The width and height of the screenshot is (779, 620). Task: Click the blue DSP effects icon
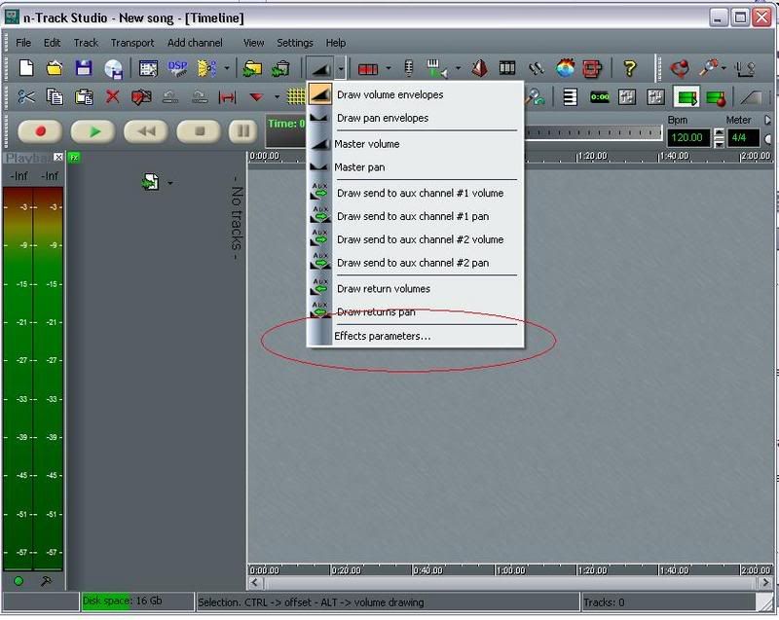pos(177,68)
